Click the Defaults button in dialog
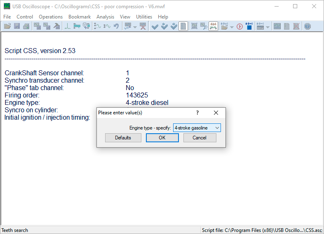Viewport: 324px width, 234px height. [x=123, y=138]
